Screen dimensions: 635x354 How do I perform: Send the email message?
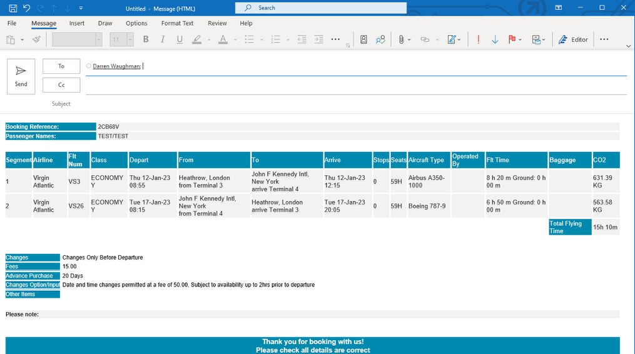[x=21, y=76]
